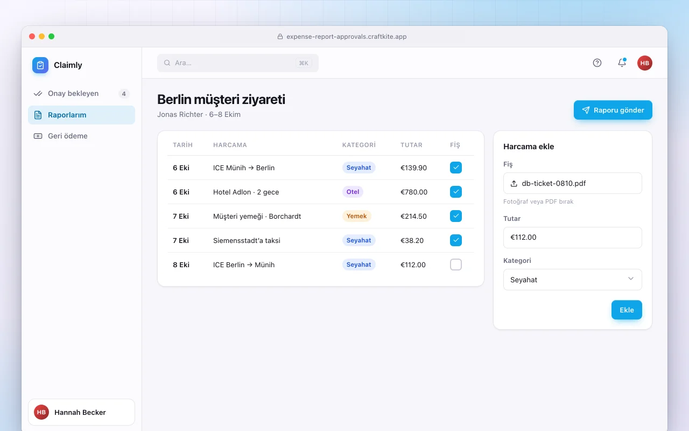Viewport: 689px width, 431px height.
Task: Uncheck the receipt box for Müşteri yemeği
Action: coord(456,216)
